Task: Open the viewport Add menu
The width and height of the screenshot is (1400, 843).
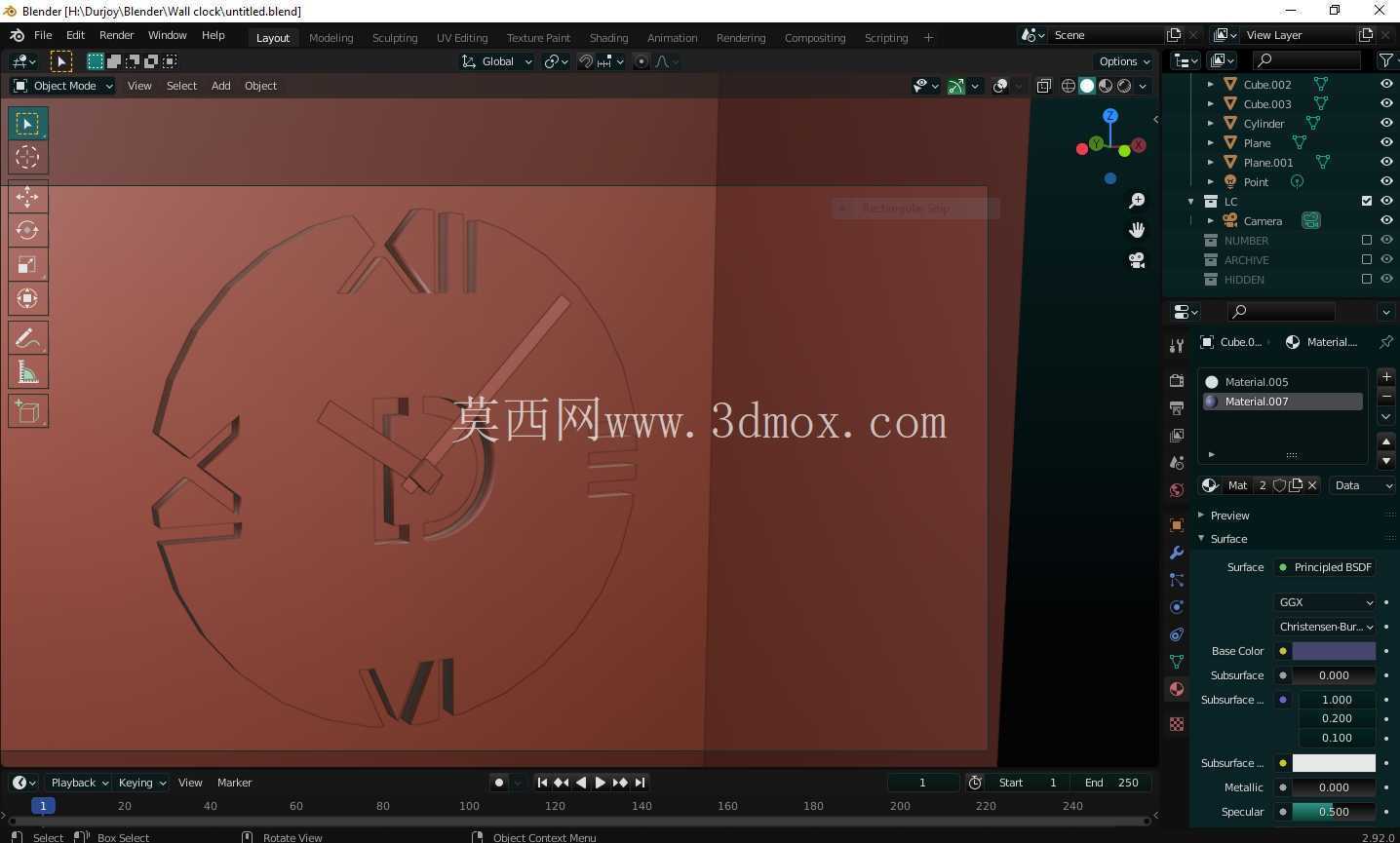Action: coord(221,86)
